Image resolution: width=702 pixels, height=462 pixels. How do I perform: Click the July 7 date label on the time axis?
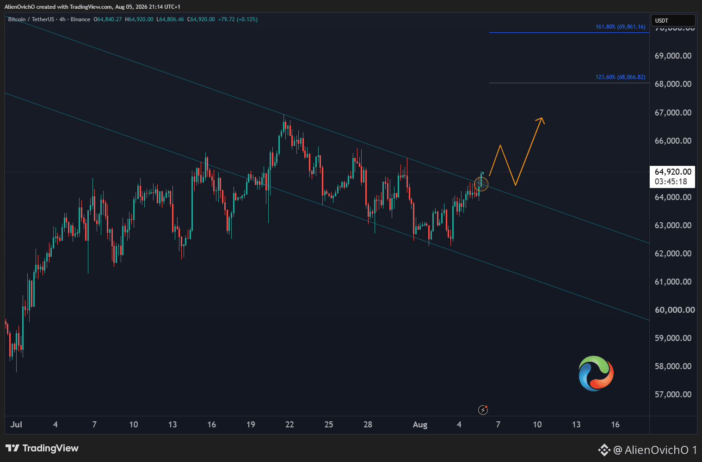(94, 425)
